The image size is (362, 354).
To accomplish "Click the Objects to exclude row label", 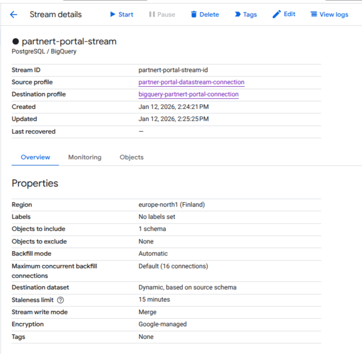I will click(x=39, y=242).
